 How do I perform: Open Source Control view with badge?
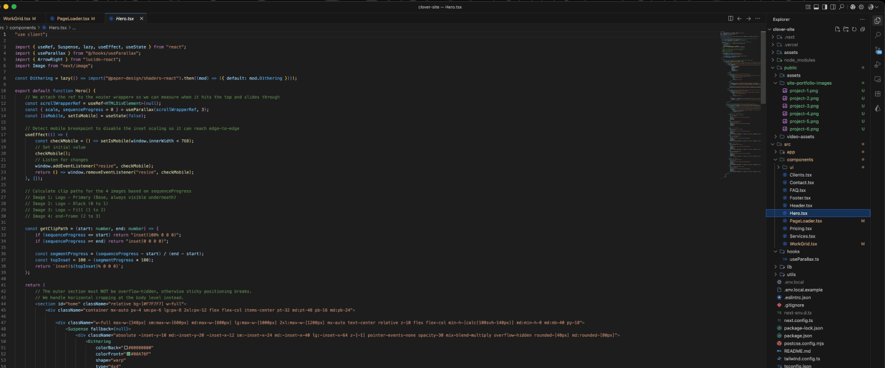(x=878, y=50)
